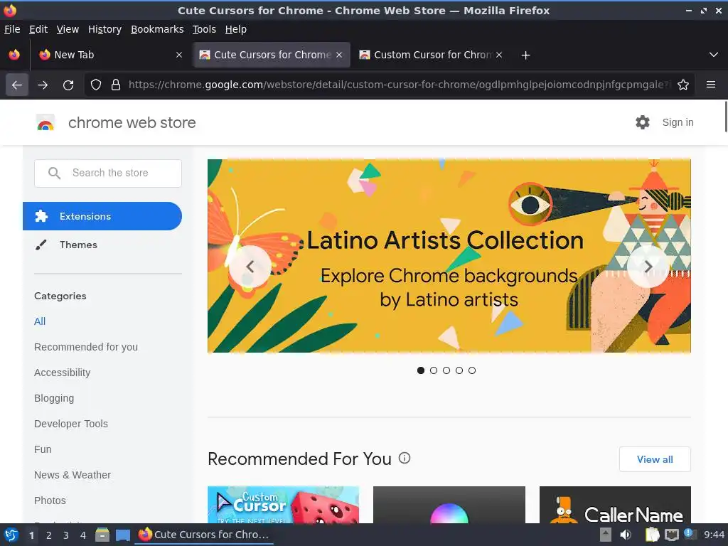The width and height of the screenshot is (728, 546).
Task: Click the notification alert tray icon
Action: point(689,534)
